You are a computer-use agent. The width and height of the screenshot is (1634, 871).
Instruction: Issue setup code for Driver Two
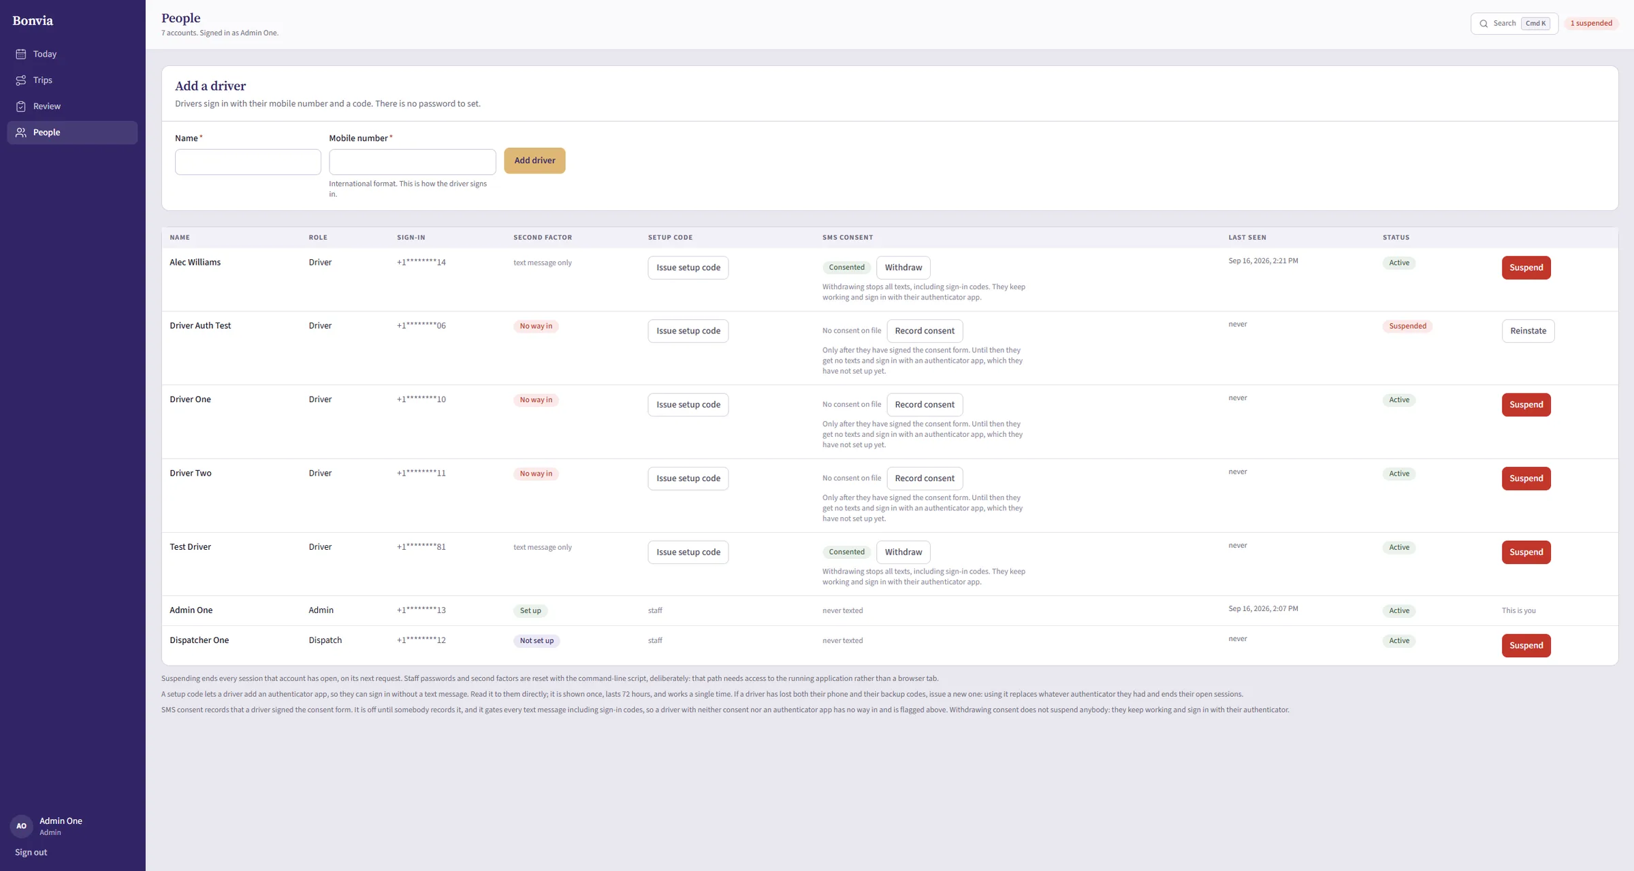click(688, 478)
